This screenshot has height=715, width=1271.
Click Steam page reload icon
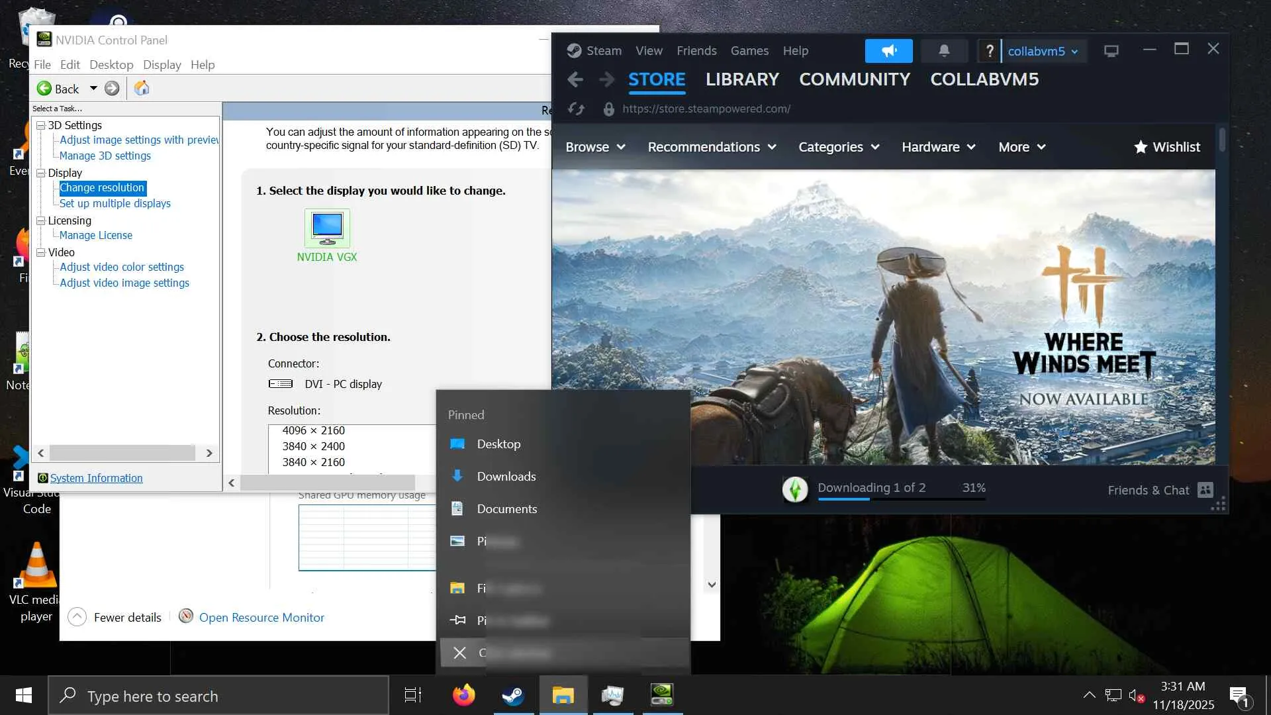(576, 109)
